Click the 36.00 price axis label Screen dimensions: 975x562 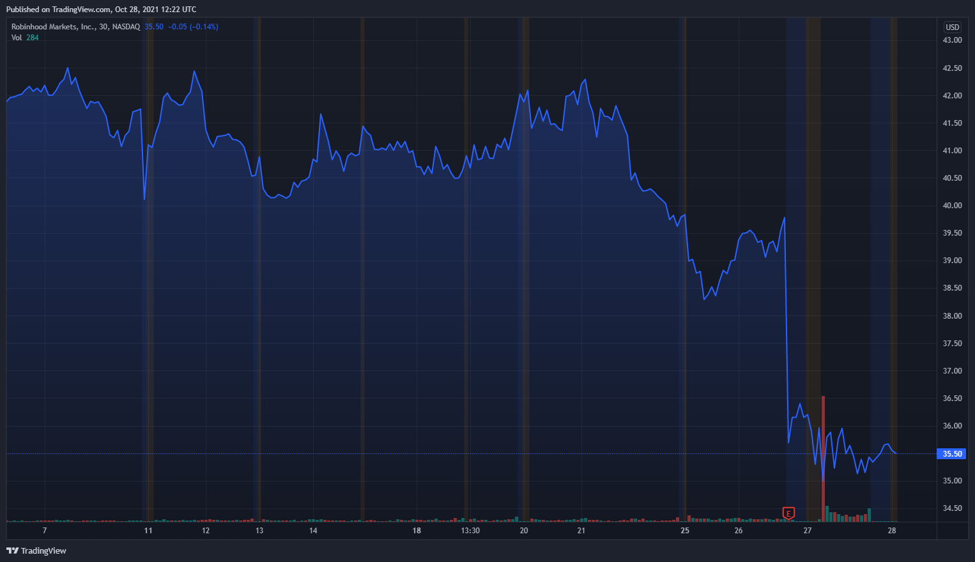953,426
